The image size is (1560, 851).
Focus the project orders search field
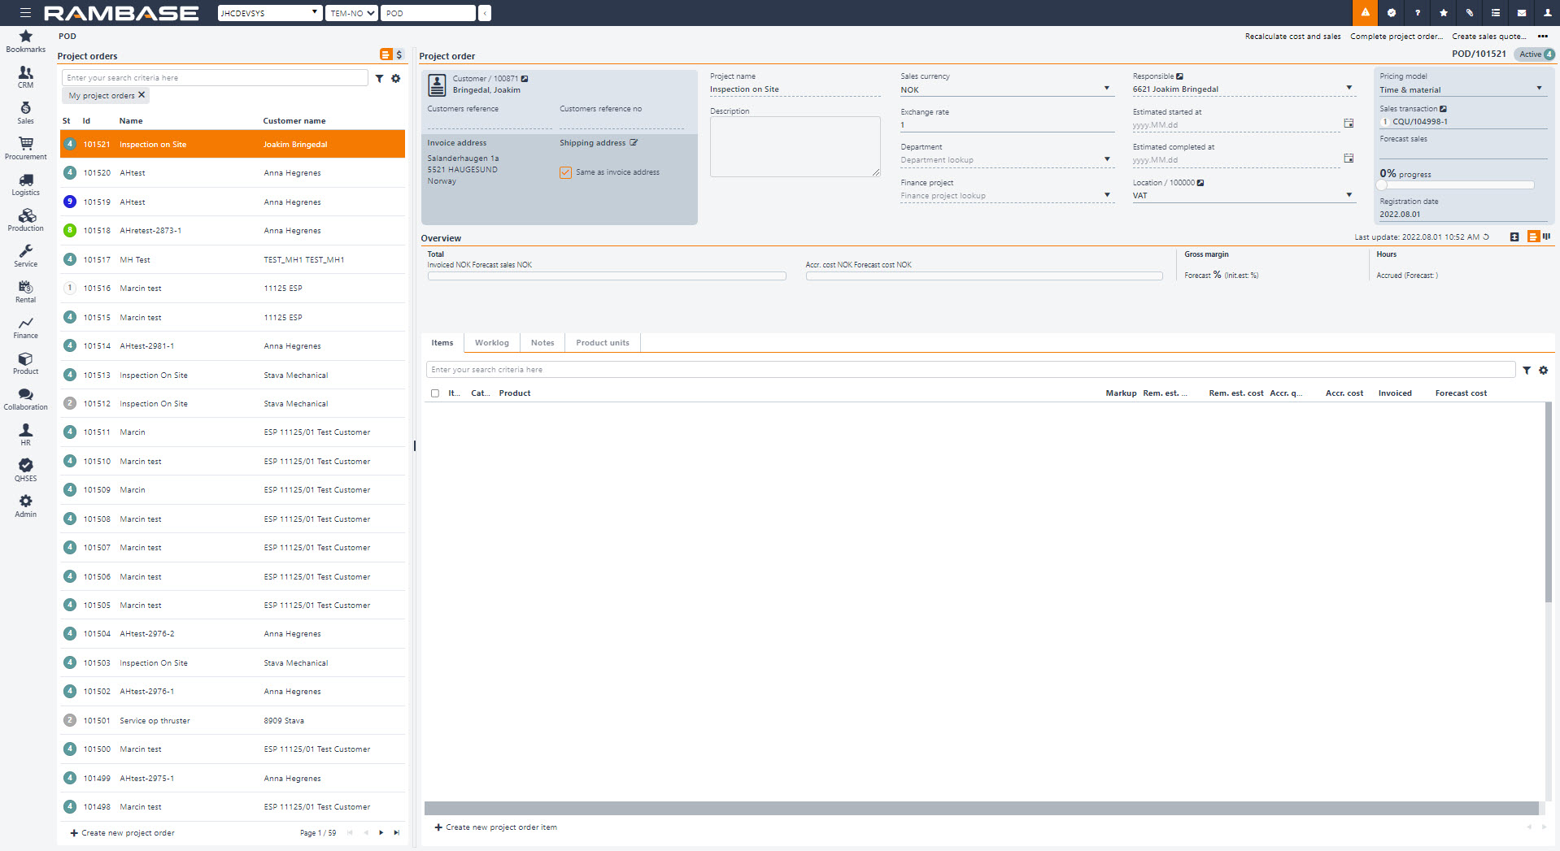coord(215,78)
